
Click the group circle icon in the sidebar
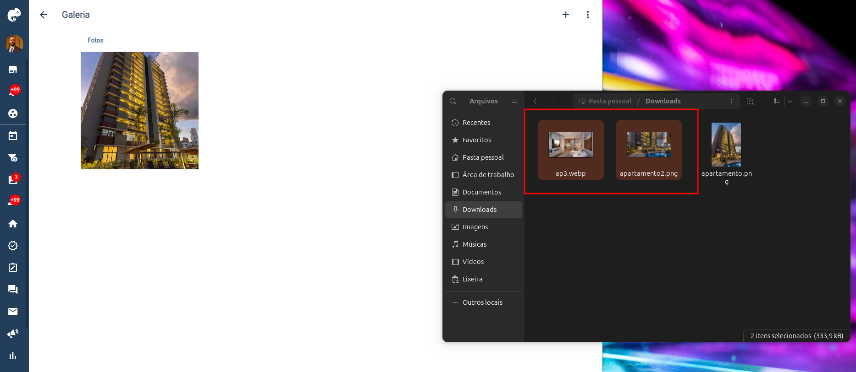(x=13, y=113)
